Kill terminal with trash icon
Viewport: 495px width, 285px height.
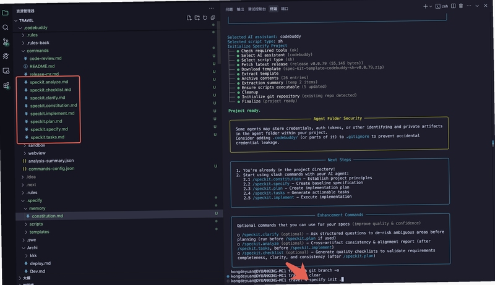coord(461,6)
